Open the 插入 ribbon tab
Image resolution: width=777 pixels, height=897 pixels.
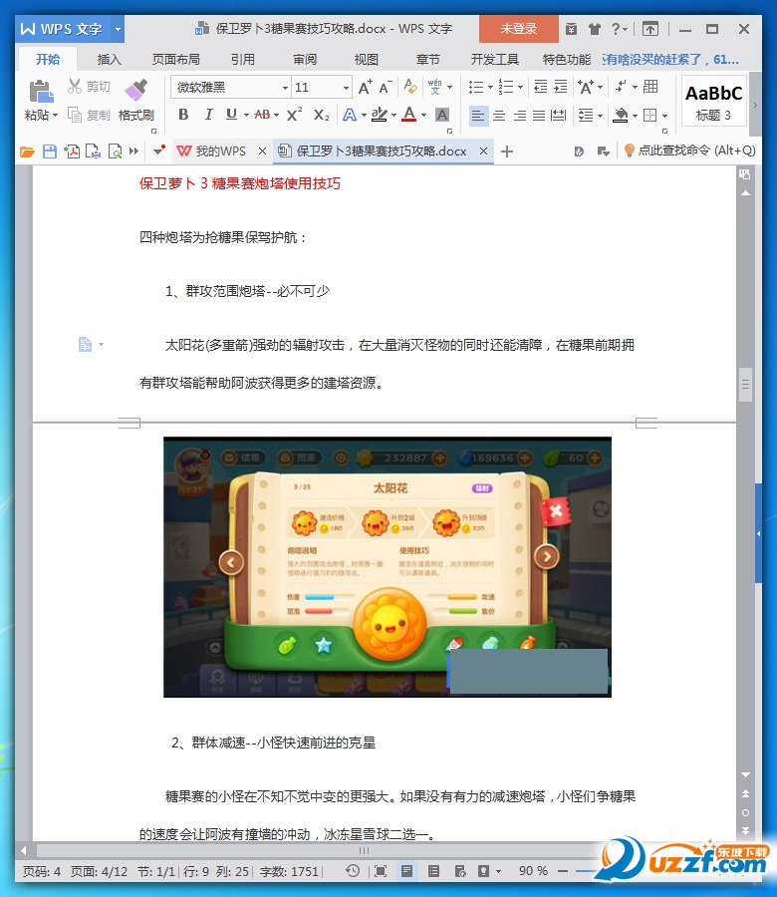click(x=109, y=60)
